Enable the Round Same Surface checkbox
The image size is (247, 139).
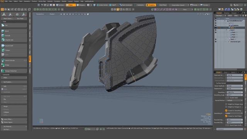pos(227,125)
